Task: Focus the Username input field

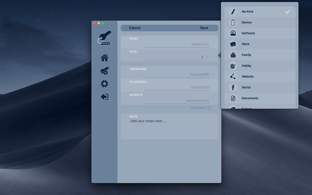Action: [177, 75]
